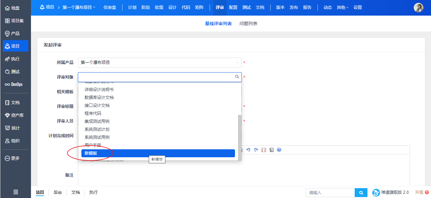Switch to 基线评审列表
This screenshot has width=431, height=198.
[218, 24]
